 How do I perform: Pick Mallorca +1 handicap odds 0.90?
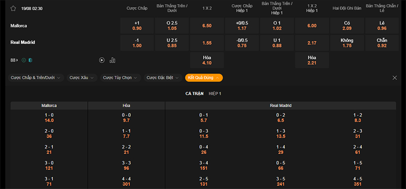point(137,26)
